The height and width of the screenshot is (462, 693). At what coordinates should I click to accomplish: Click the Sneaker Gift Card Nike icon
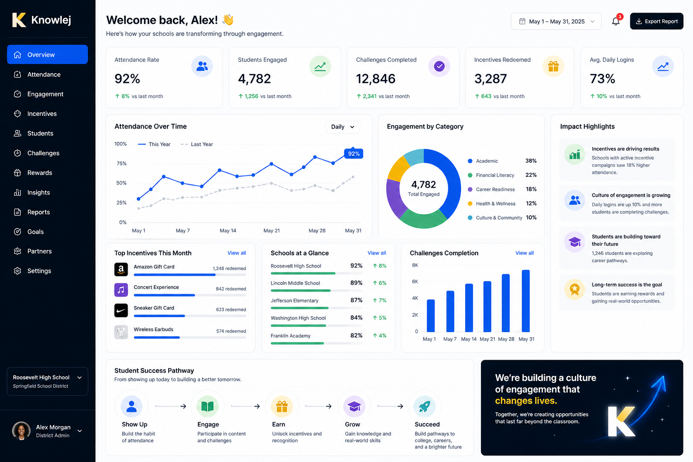(x=121, y=310)
